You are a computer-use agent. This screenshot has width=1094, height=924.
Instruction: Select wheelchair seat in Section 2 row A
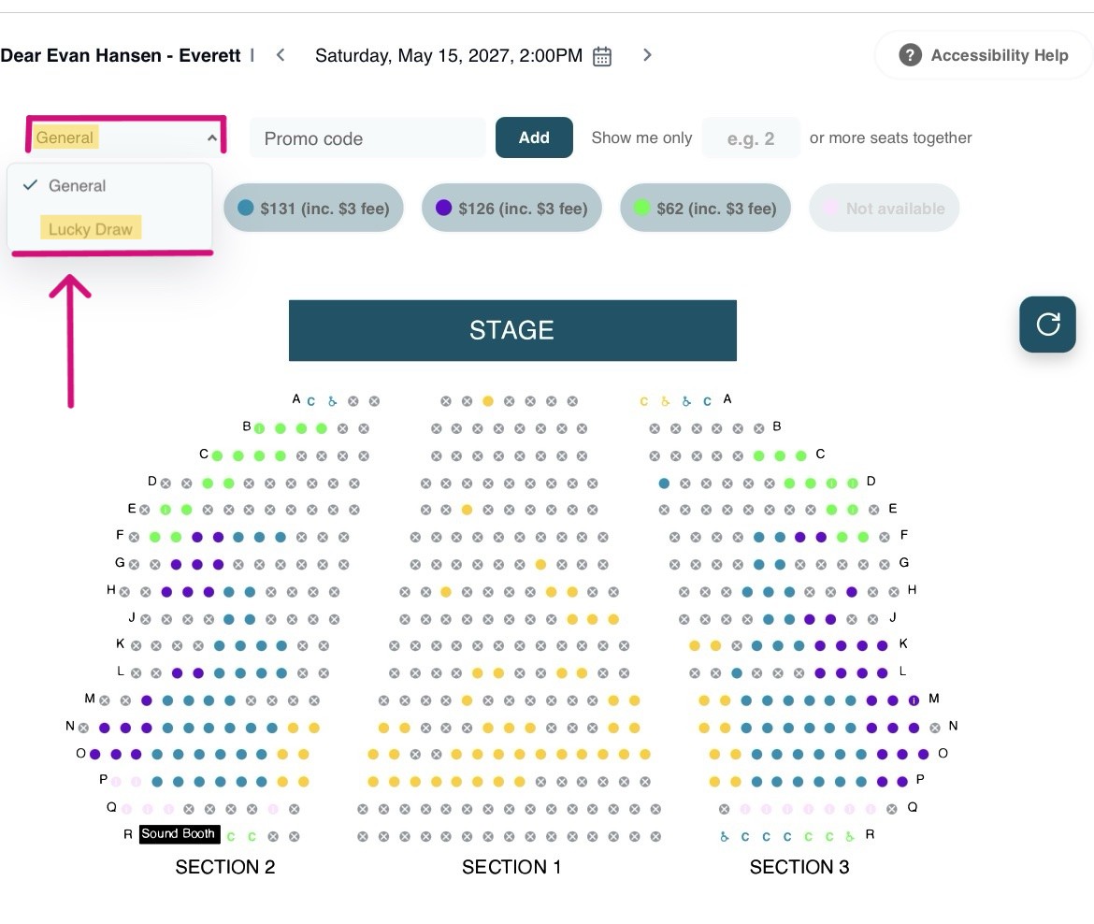point(332,401)
